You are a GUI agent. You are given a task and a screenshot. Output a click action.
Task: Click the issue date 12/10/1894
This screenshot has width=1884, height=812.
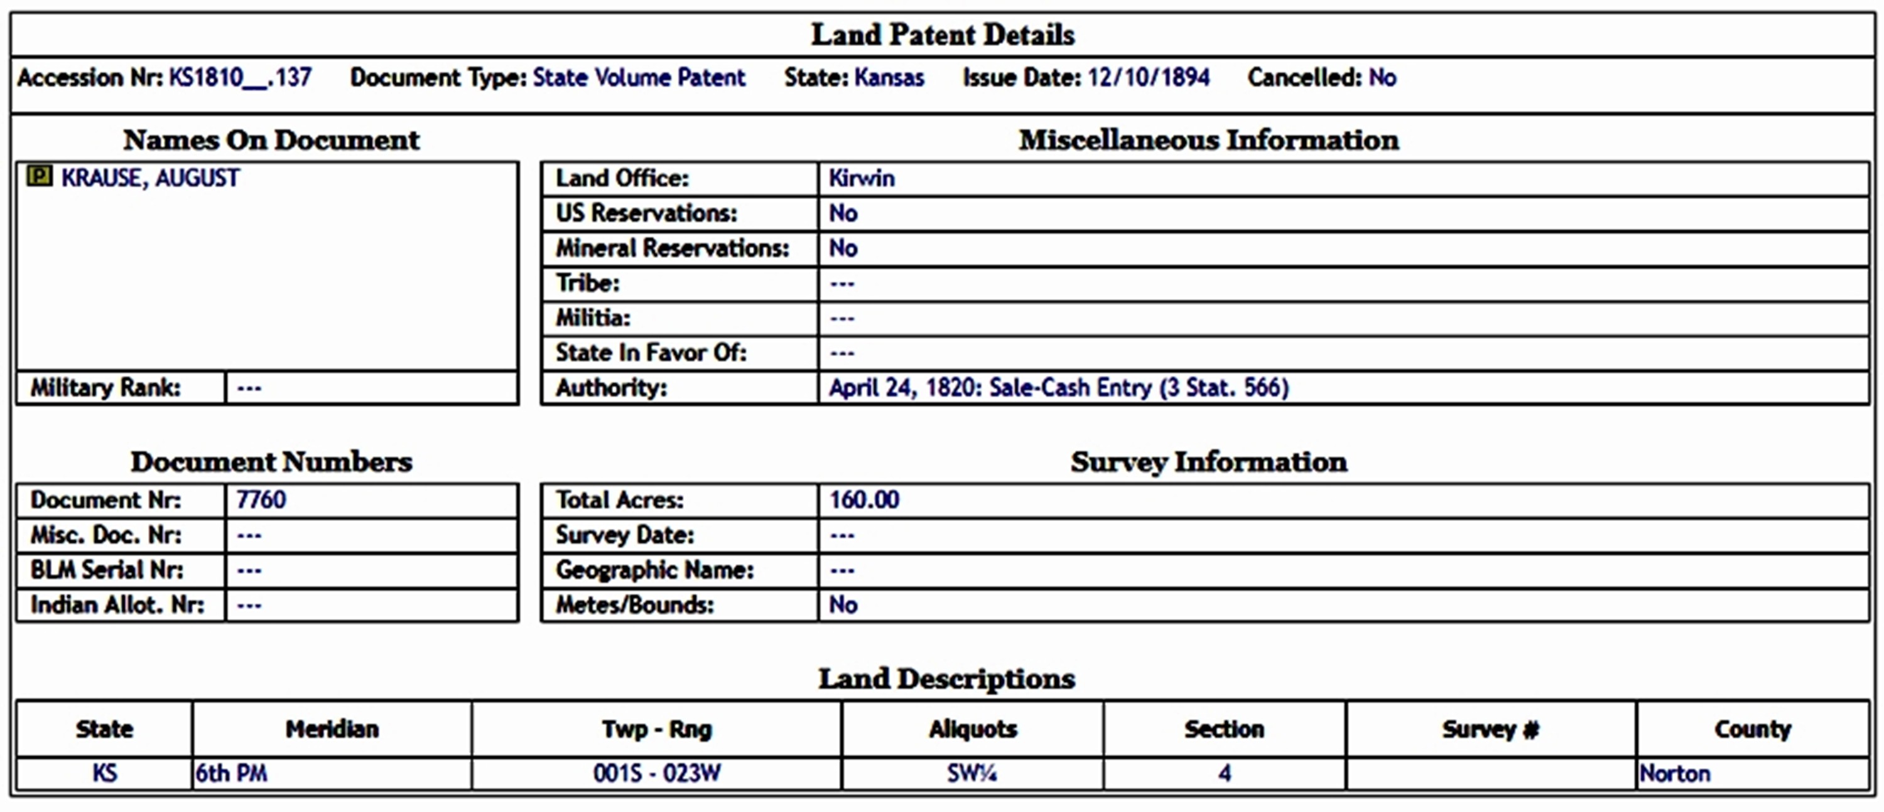tap(1148, 77)
